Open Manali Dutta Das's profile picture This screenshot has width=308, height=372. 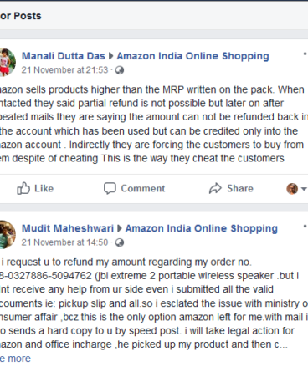(x=7, y=62)
